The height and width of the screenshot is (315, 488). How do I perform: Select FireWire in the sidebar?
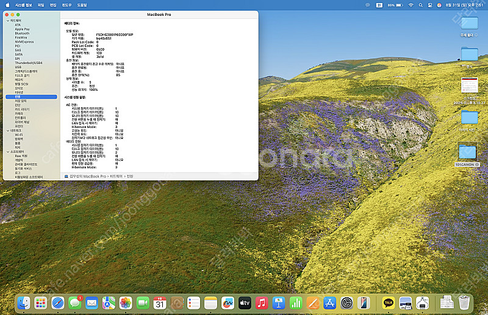21,38
